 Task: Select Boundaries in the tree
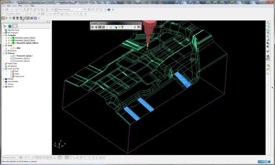pyautogui.click(x=12, y=51)
